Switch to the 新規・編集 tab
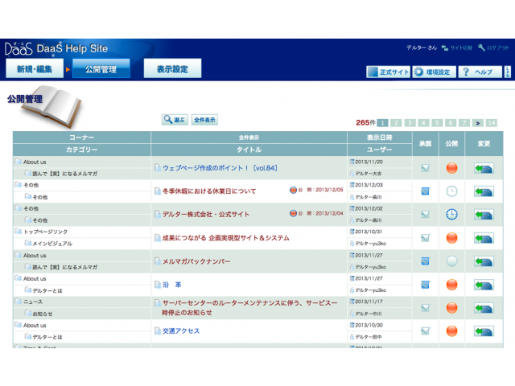Viewport: 515px width, 386px height. (x=35, y=70)
